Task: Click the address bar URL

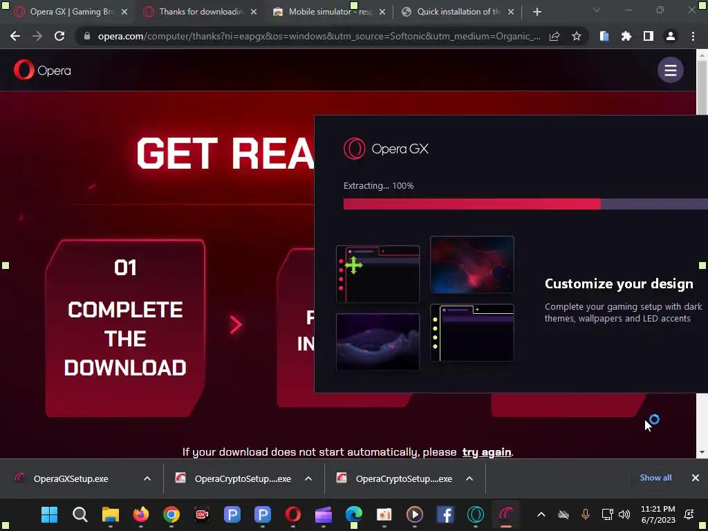Action: [x=319, y=36]
